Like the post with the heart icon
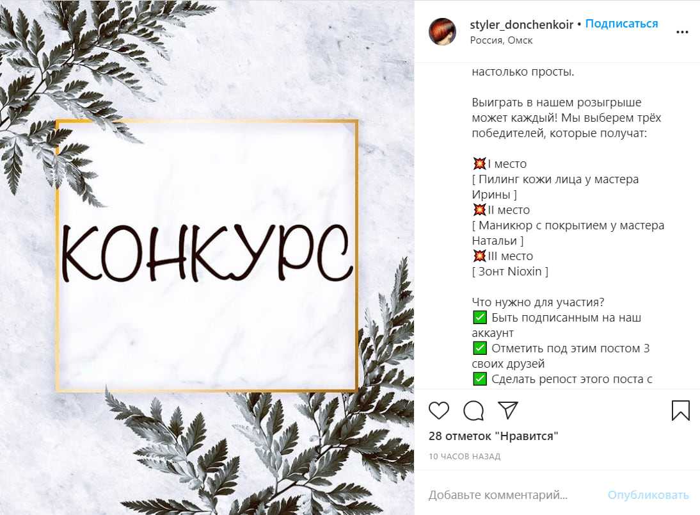This screenshot has height=515, width=700. click(438, 411)
